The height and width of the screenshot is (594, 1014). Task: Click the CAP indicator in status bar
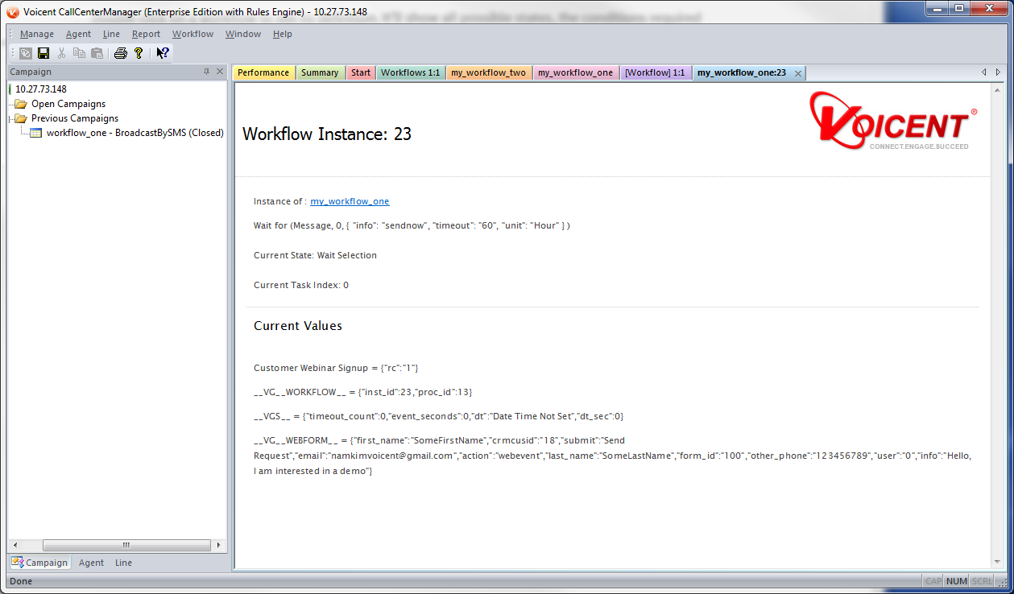click(x=933, y=581)
